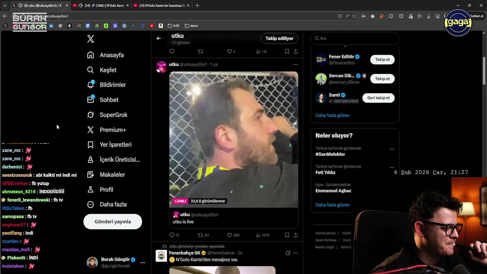487x274 pixels.
Task: Unmute the CANLI YouTube tab's speaker icon
Action: coord(81,5)
